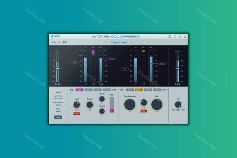Click the redo arrow icon
This screenshot has height=158, width=237.
point(175,36)
